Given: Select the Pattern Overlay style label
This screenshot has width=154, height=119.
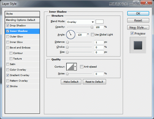Looking at the screenshot, I should click(x=19, y=81).
